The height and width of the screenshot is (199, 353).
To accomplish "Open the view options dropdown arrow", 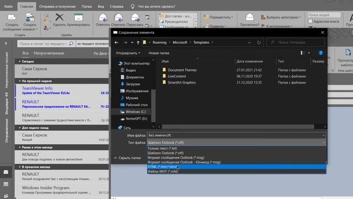I will pos(309,53).
